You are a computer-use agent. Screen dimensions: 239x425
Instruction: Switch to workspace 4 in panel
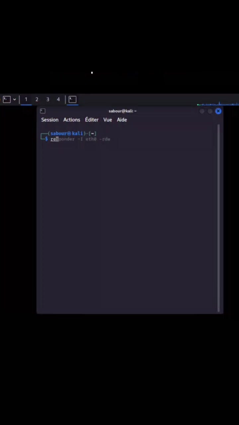click(58, 99)
